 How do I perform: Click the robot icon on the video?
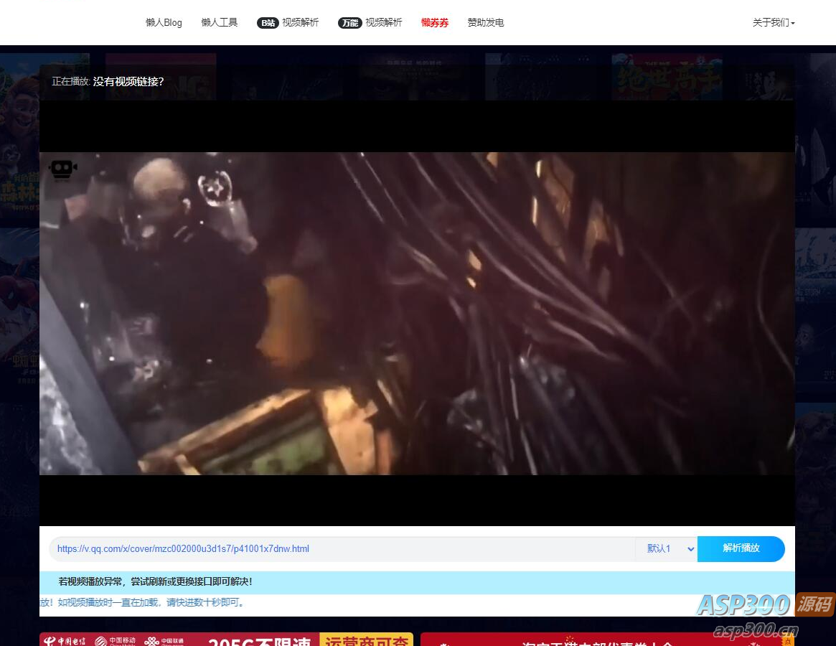click(62, 169)
